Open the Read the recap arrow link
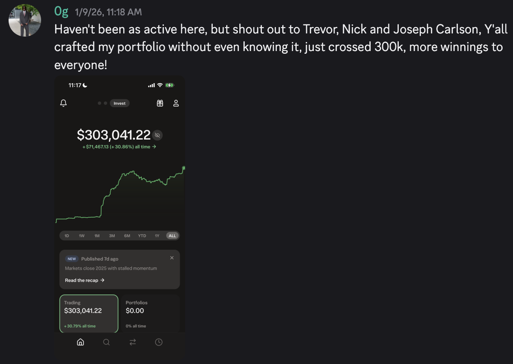Image resolution: width=513 pixels, height=364 pixels. tap(85, 280)
